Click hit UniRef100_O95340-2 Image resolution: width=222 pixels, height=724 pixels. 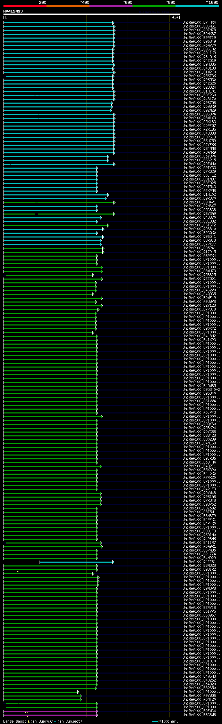pos(201,389)
